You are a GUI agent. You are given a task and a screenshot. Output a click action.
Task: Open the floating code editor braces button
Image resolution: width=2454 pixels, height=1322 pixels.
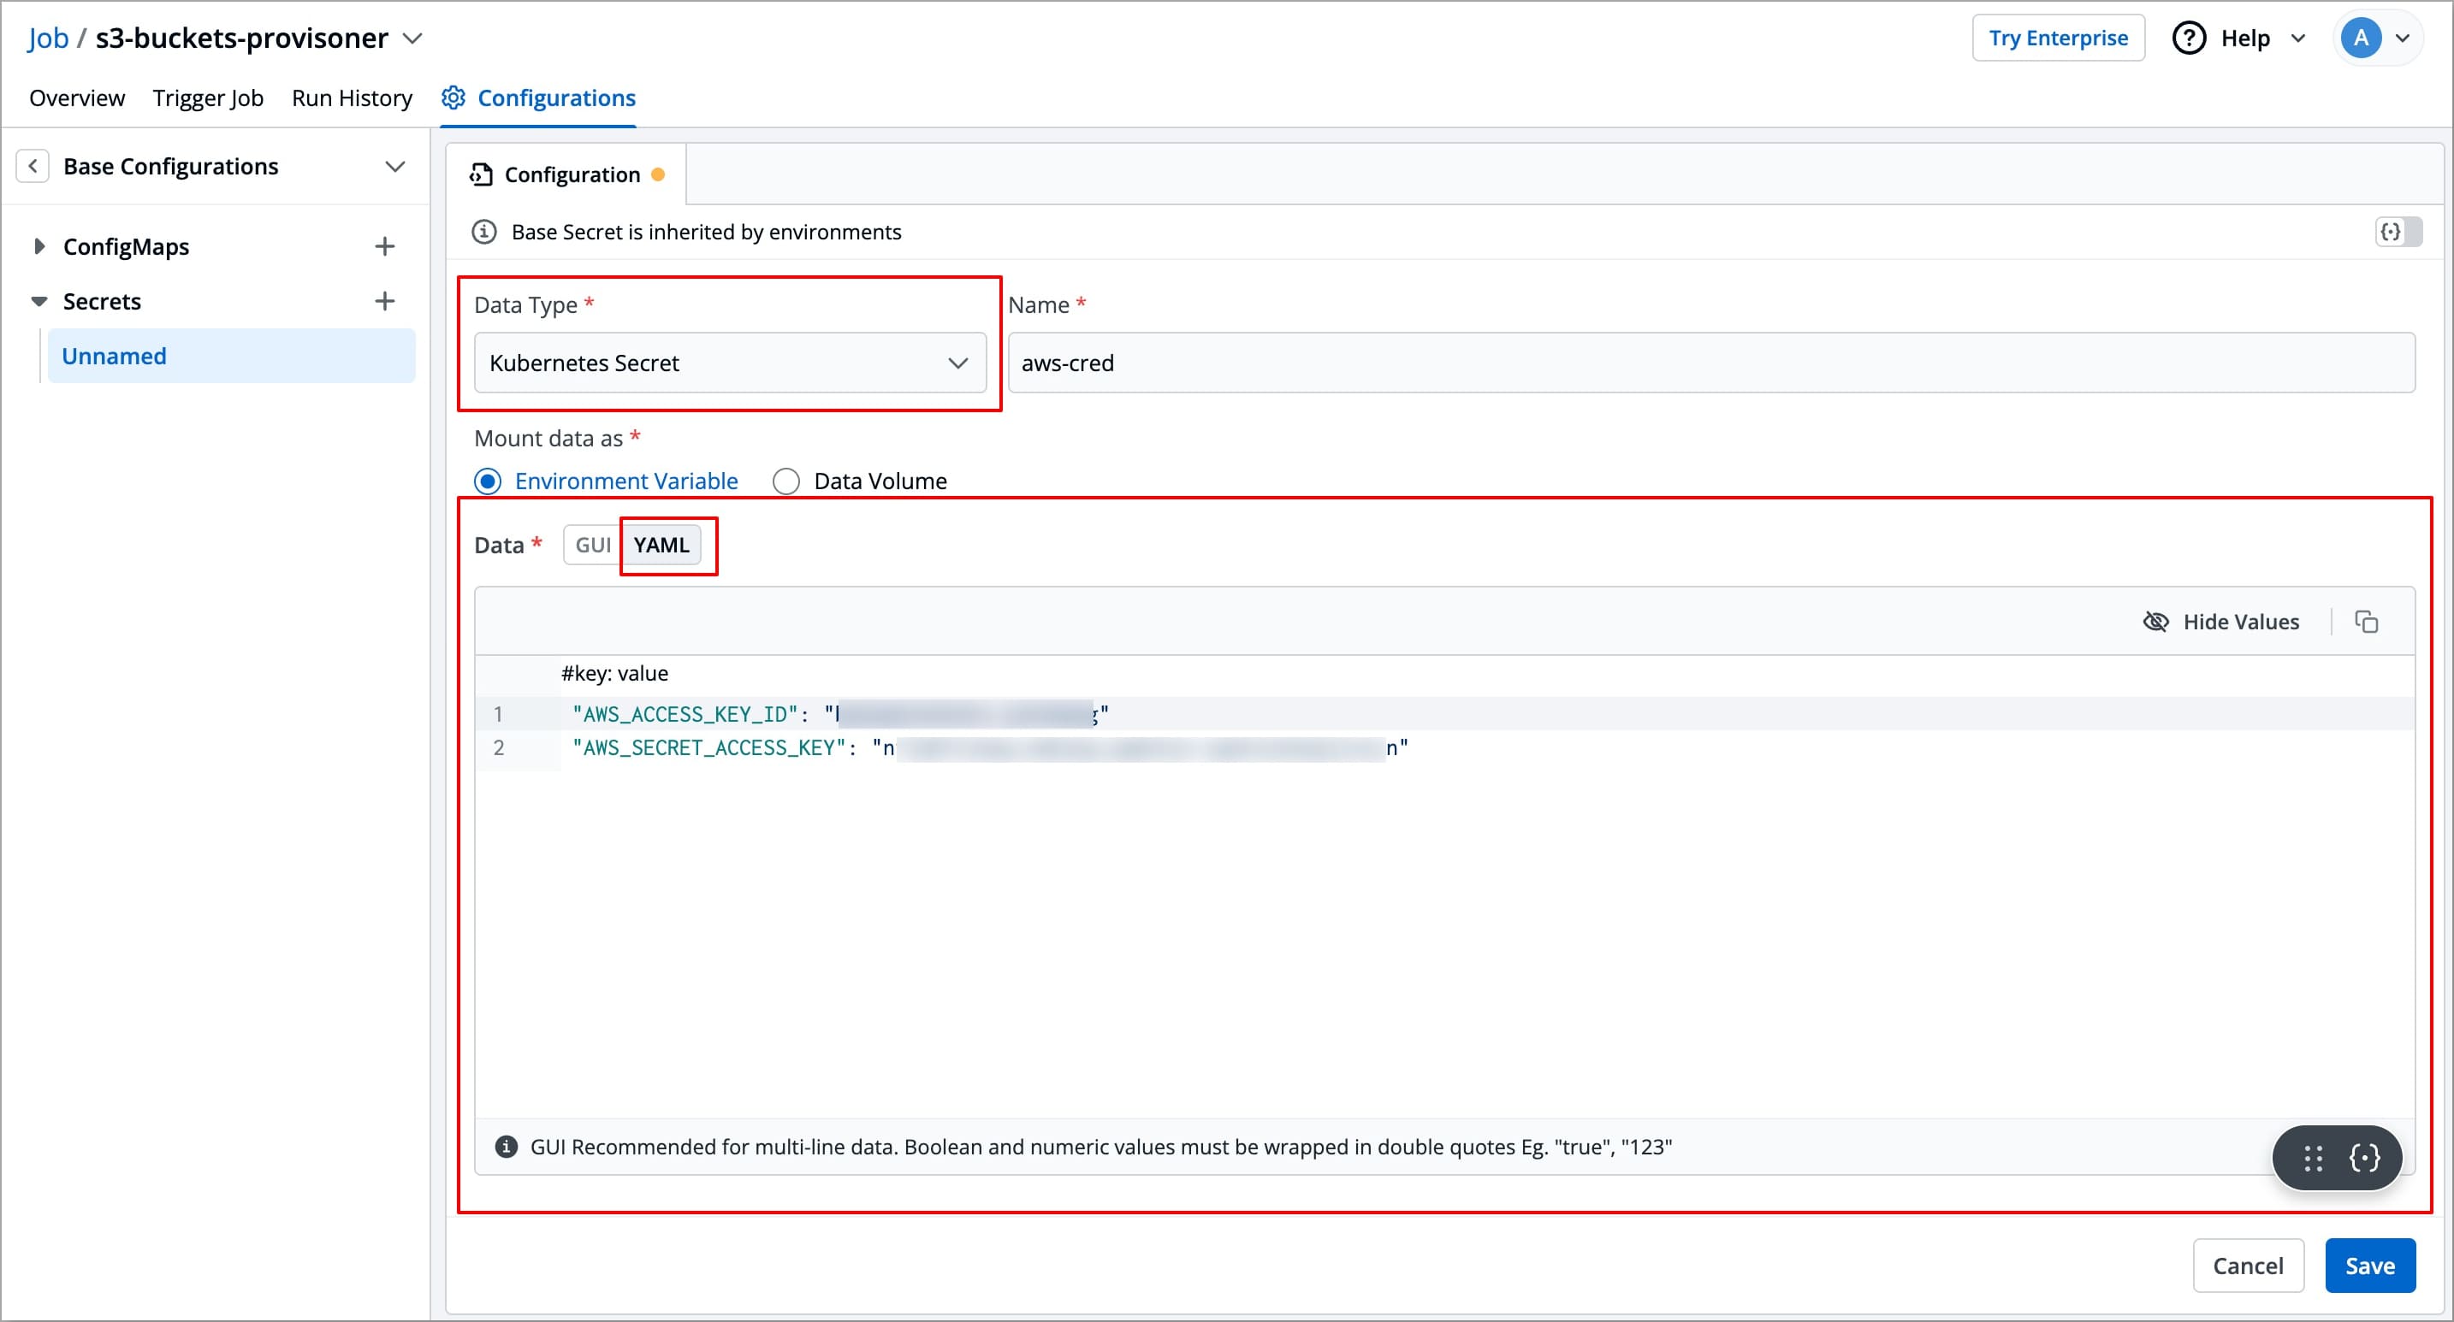click(2367, 1157)
